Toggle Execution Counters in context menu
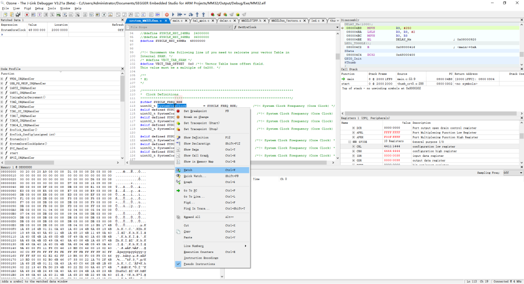 213,252
